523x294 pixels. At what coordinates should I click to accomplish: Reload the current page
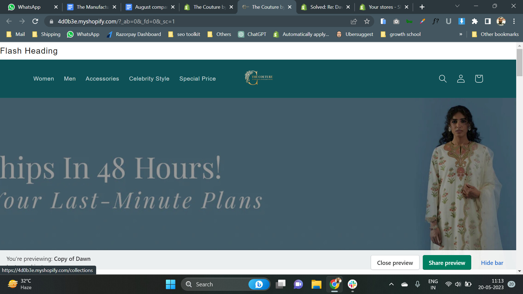(x=35, y=21)
